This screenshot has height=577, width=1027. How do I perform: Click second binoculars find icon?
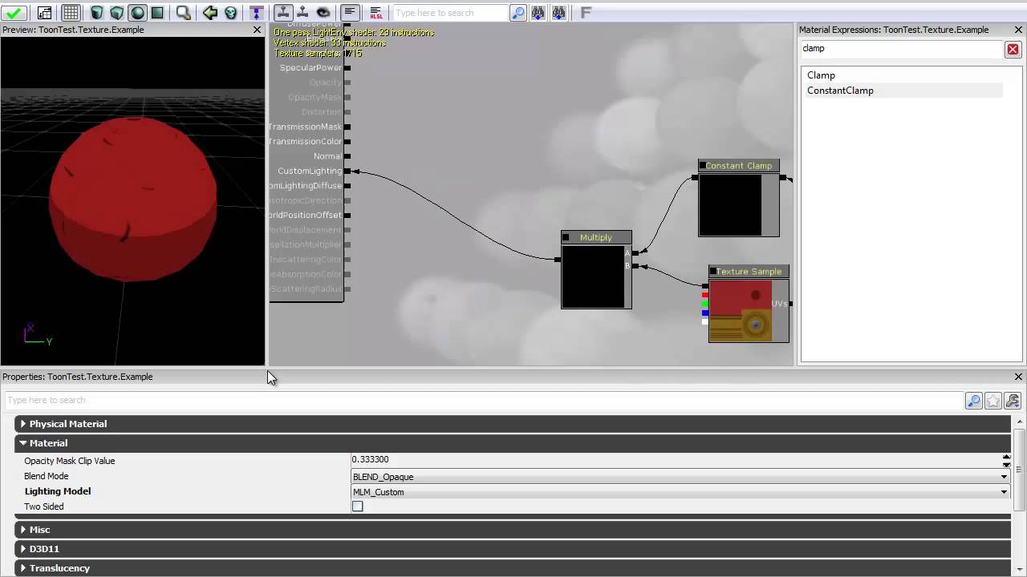coord(558,13)
